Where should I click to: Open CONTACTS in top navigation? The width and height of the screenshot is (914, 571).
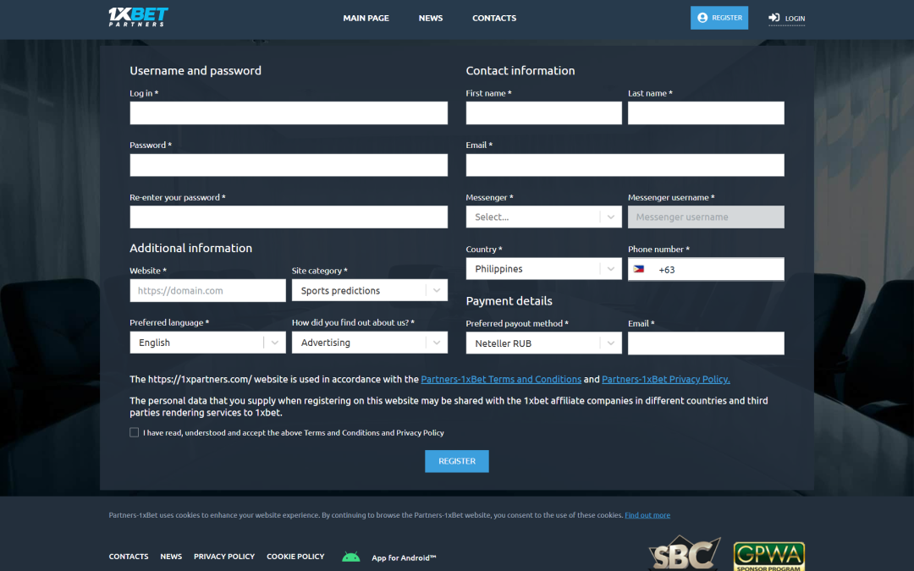pos(494,18)
